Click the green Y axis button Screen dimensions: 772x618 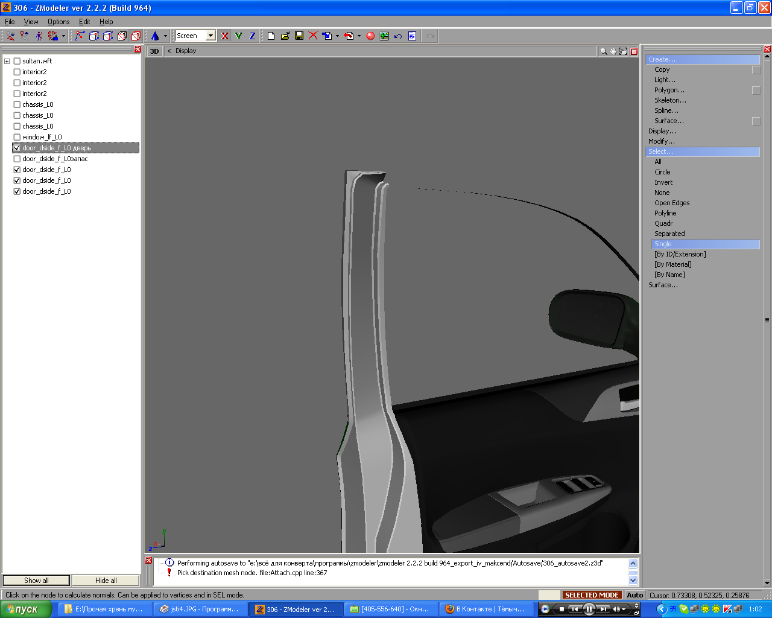pos(239,36)
